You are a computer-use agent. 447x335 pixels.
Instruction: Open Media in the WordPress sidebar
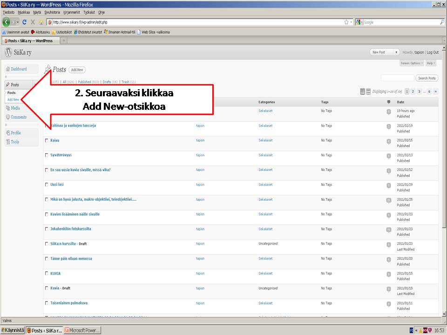pos(15,108)
